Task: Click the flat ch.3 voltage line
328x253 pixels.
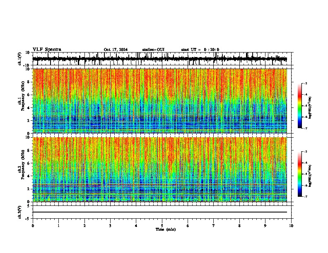Action: click(x=160, y=212)
